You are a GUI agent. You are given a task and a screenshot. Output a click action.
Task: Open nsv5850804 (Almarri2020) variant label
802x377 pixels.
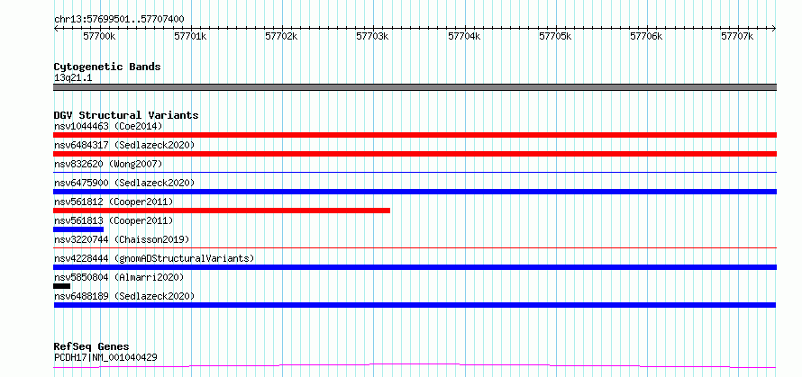[x=119, y=277]
